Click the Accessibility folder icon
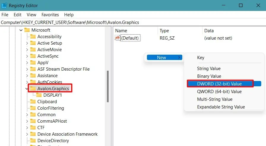 (33, 37)
